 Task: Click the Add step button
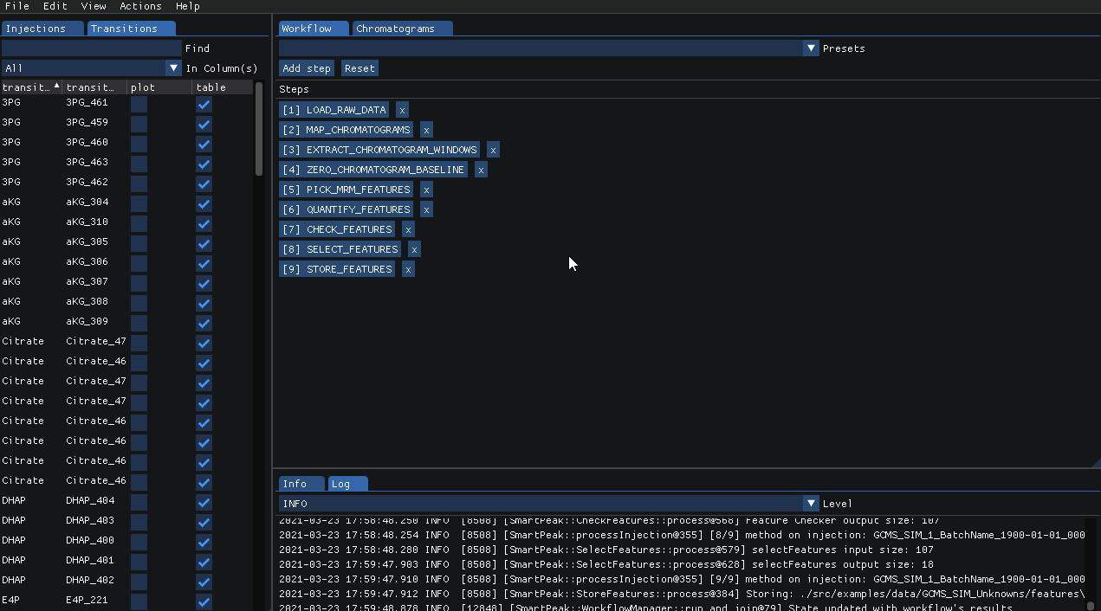[x=307, y=68]
